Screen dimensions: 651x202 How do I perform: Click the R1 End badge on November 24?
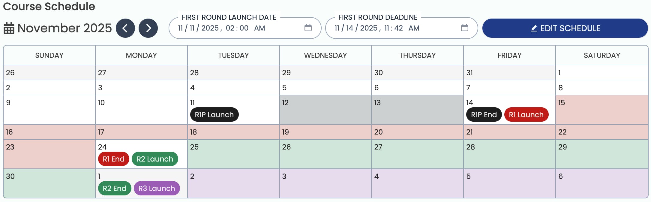click(x=113, y=159)
